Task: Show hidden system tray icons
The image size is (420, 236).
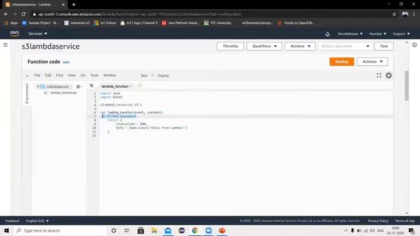Action: [x=346, y=230]
